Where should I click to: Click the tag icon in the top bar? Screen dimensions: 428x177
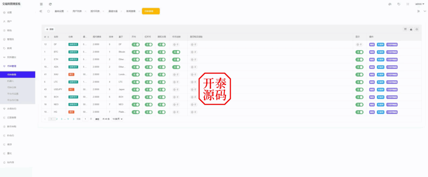pos(399,4)
